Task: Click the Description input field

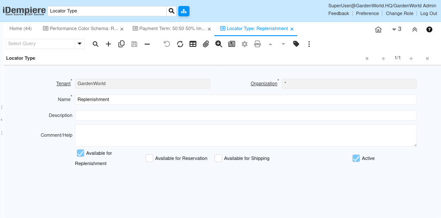Action: click(245, 116)
